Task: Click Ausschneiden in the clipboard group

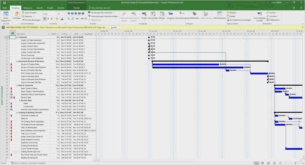Action: tap(29, 12)
